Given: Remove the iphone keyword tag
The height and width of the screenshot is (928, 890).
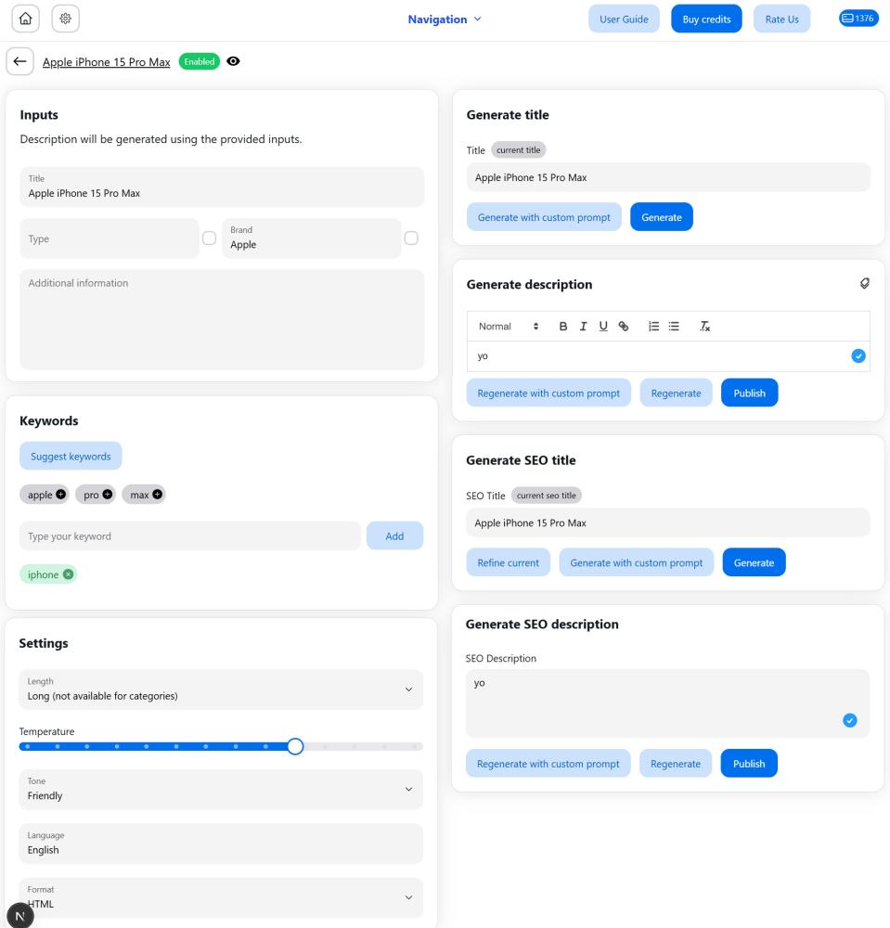Looking at the screenshot, I should (68, 574).
